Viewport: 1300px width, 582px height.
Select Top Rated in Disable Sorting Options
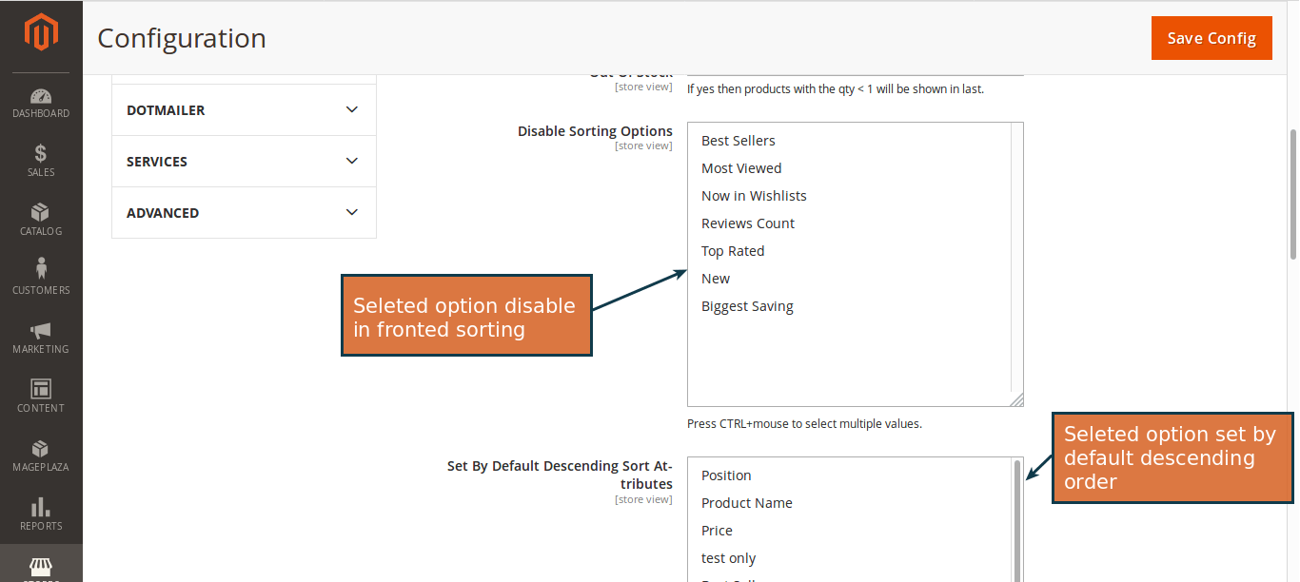[733, 250]
